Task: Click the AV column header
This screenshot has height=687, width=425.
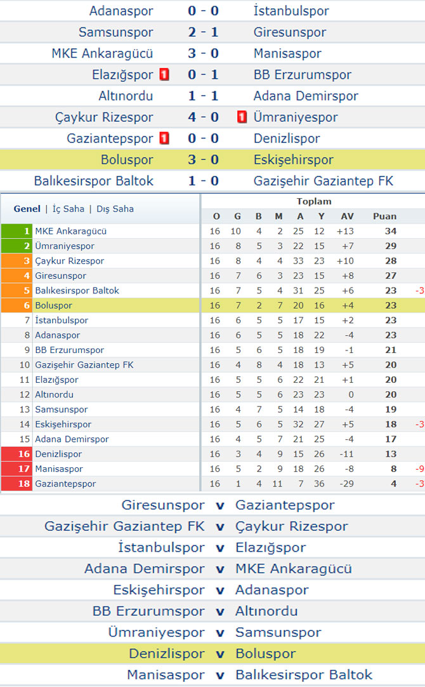Action: coord(347,216)
